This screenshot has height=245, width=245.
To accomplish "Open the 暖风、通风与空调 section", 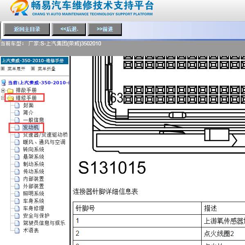I will pyautogui.click(x=44, y=142).
